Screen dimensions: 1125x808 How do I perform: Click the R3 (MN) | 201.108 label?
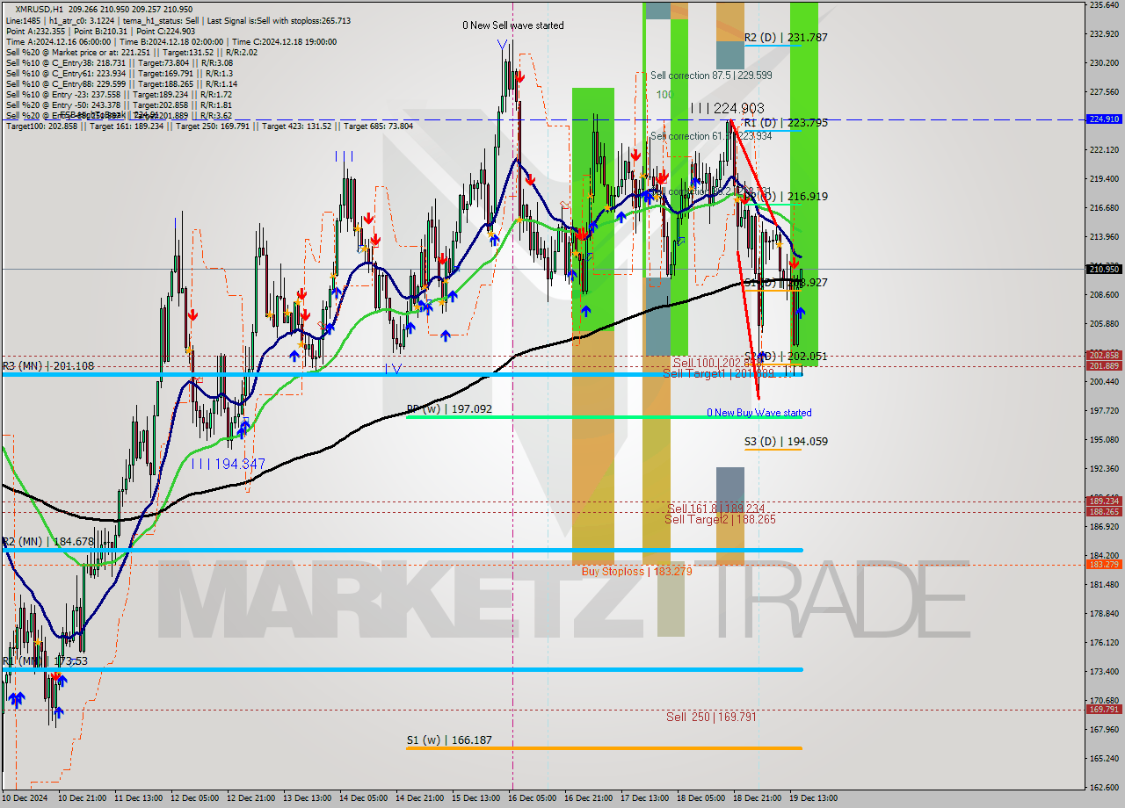(x=47, y=366)
